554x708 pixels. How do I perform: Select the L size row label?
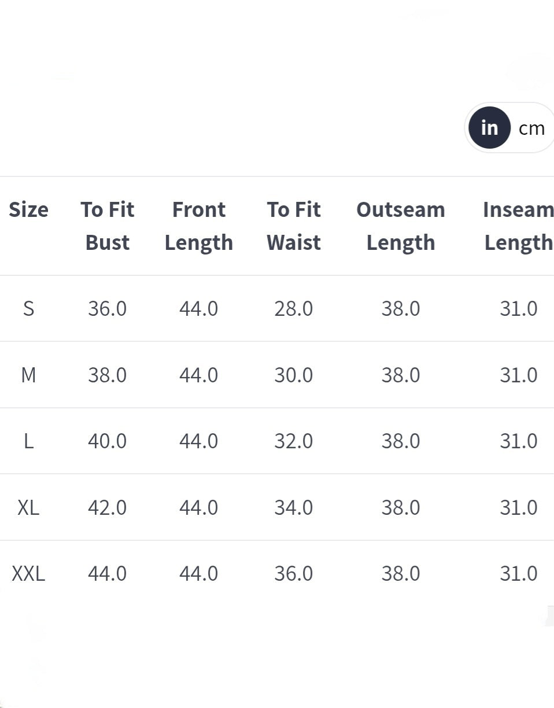[x=28, y=441]
